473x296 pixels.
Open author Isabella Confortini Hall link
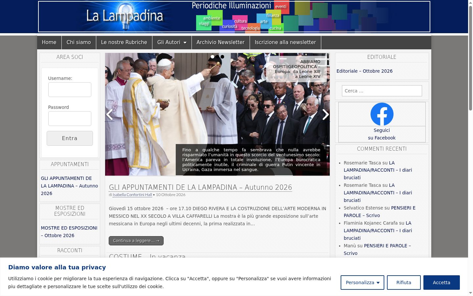132,195
